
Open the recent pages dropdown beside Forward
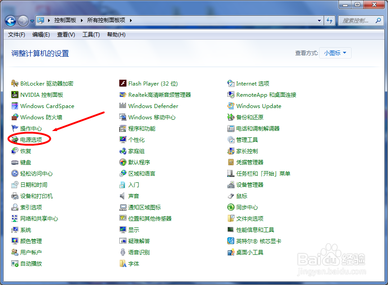tap(32, 21)
